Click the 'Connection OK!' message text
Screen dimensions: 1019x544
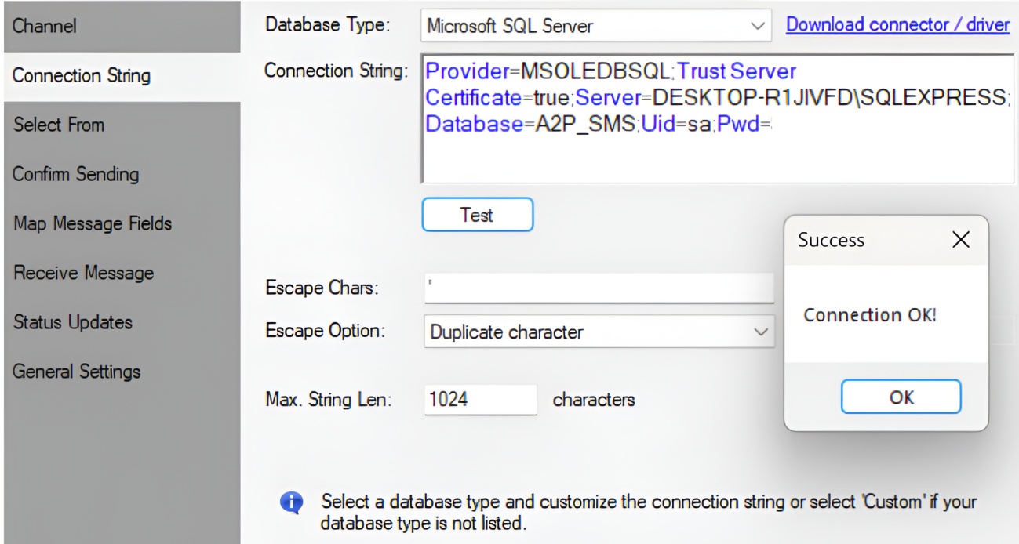(x=869, y=315)
